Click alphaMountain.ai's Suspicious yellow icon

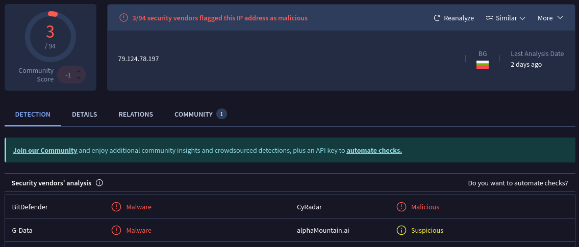tap(401, 230)
